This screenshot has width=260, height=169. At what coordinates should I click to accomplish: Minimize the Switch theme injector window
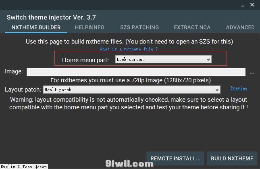[x=242, y=5]
